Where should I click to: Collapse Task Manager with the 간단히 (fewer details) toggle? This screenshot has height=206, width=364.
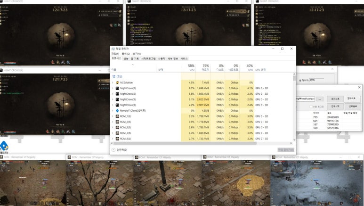[x=120, y=150]
